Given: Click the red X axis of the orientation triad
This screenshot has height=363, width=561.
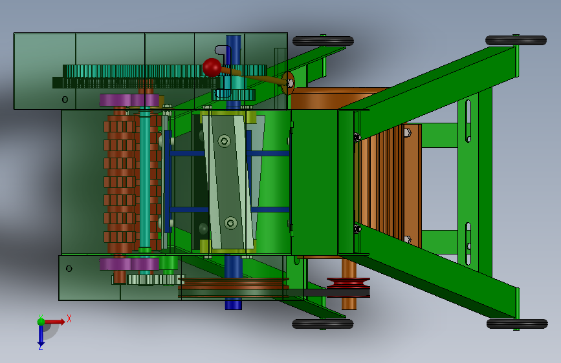Looking at the screenshot, I should [x=55, y=322].
